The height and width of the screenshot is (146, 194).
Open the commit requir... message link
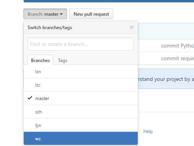point(178,59)
